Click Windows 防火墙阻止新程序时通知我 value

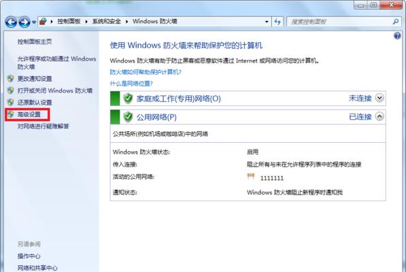point(294,192)
